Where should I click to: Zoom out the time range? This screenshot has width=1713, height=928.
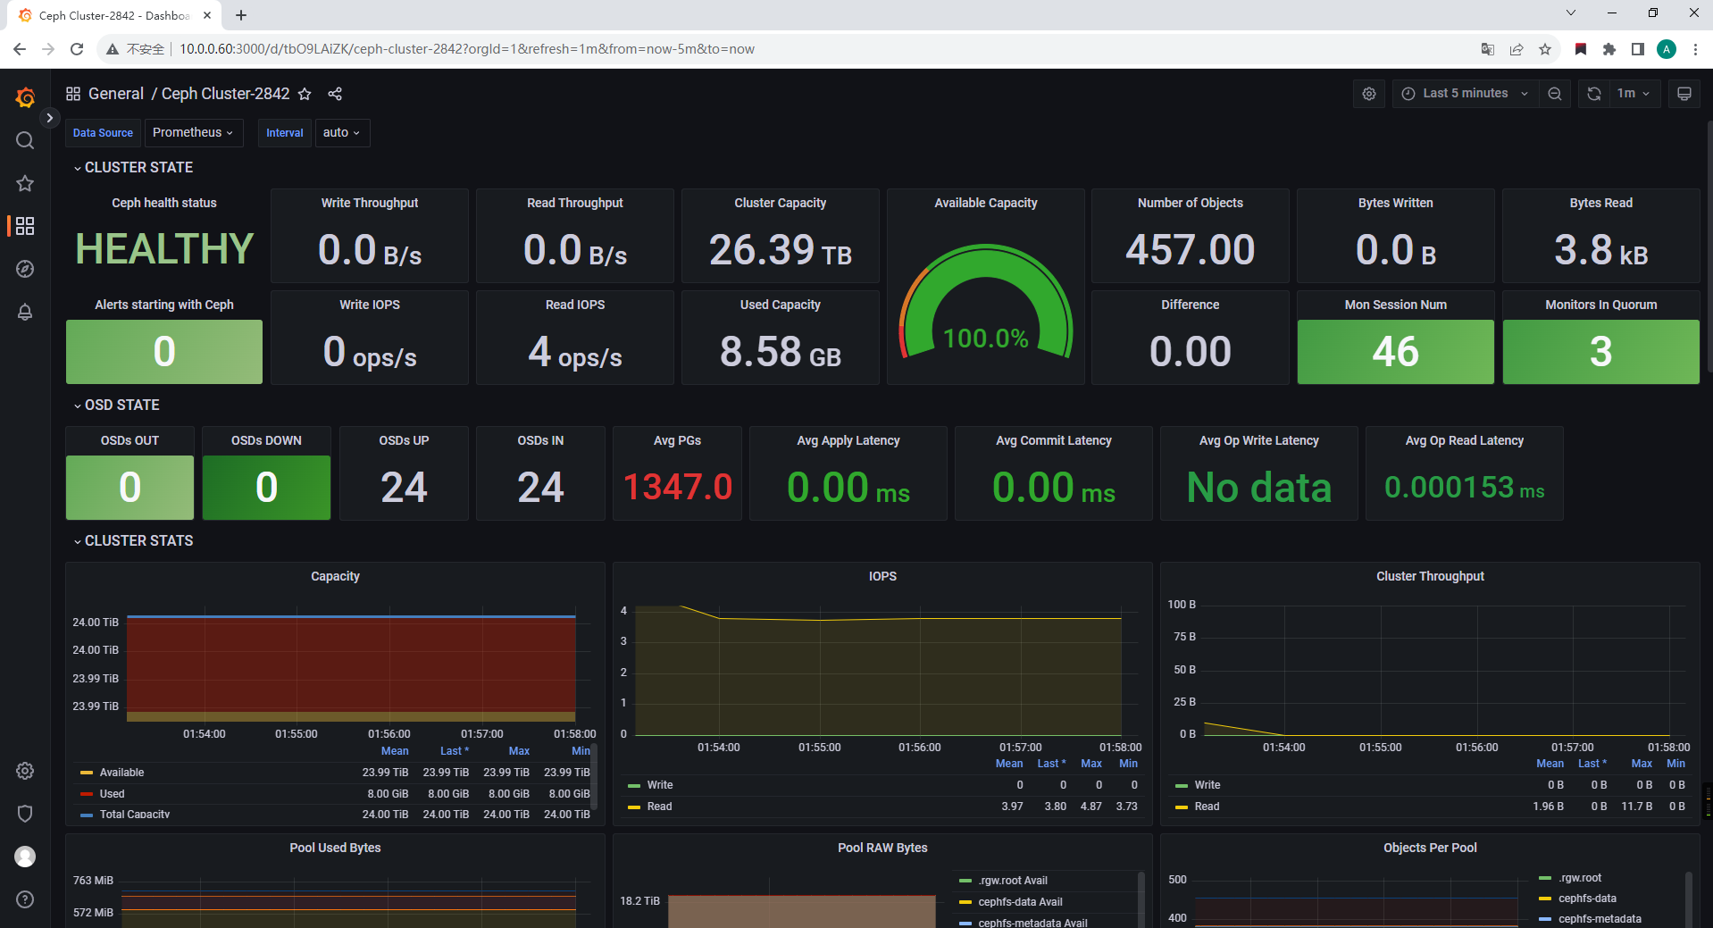pos(1555,94)
